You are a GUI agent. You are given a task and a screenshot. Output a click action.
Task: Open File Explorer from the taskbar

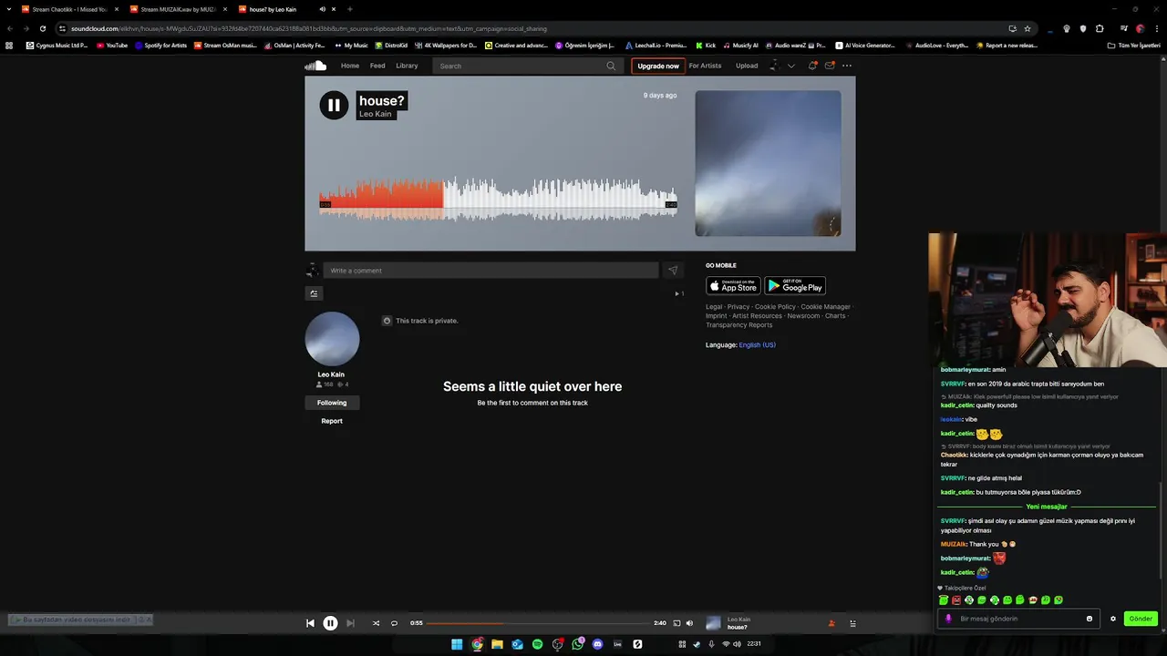pos(497,644)
